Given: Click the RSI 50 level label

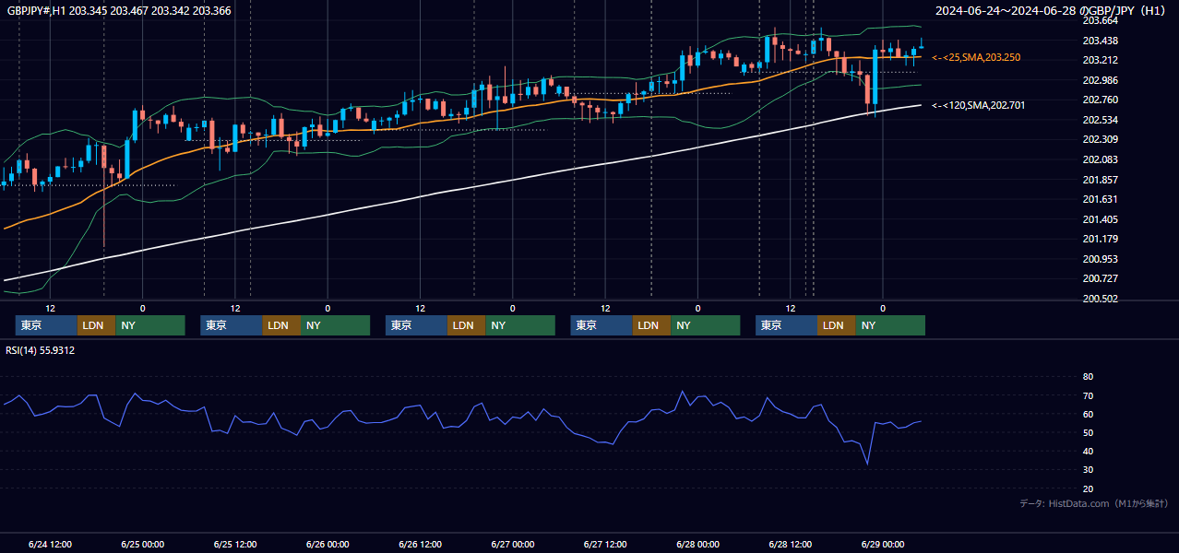Looking at the screenshot, I should pyautogui.click(x=1088, y=432).
